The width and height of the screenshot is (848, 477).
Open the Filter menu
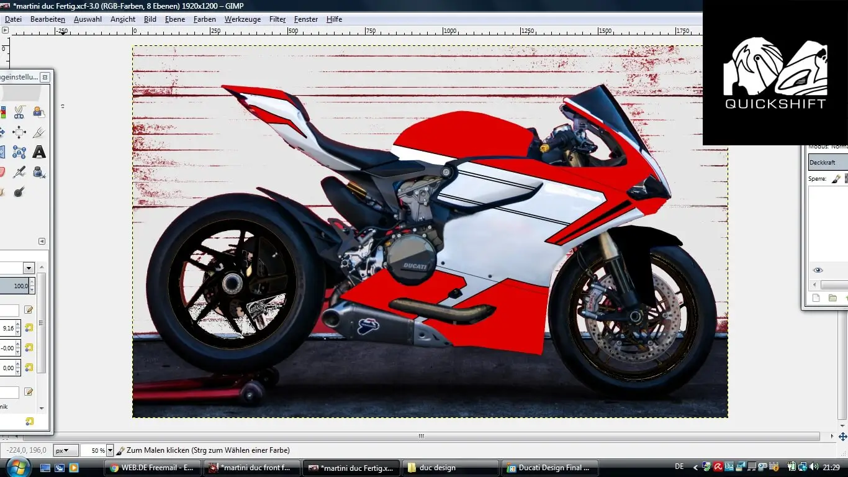pos(277,19)
